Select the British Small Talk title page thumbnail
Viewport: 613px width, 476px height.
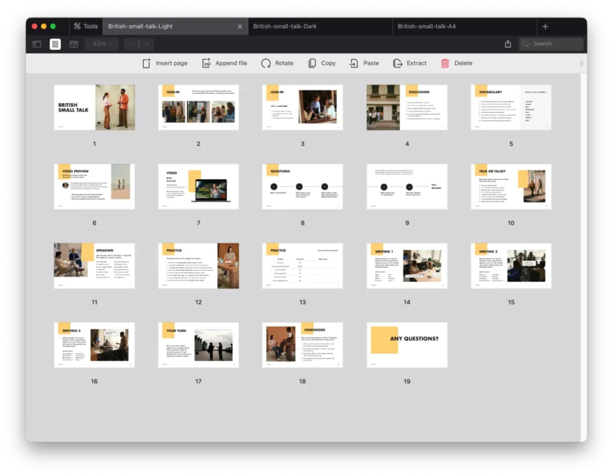tap(94, 107)
